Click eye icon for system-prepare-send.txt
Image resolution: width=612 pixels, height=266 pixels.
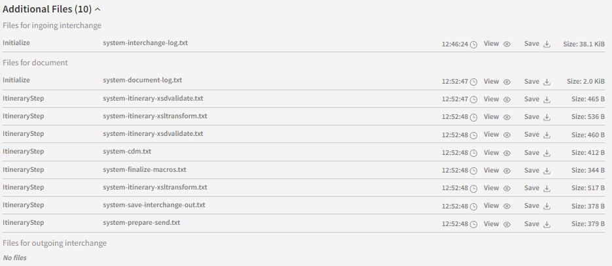[507, 224]
